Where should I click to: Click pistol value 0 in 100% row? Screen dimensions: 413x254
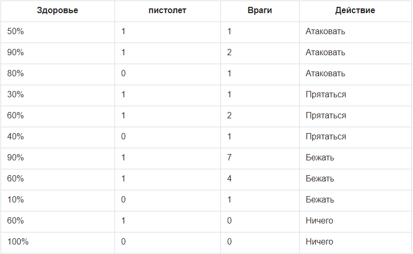click(x=123, y=241)
